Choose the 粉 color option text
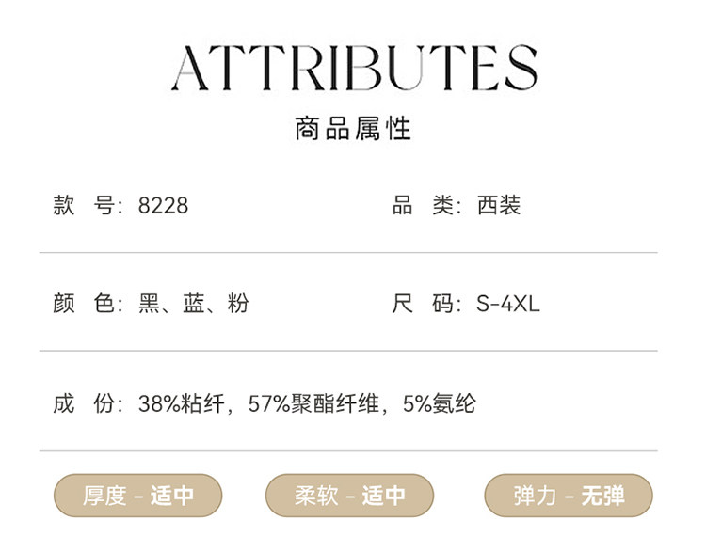 (x=237, y=304)
